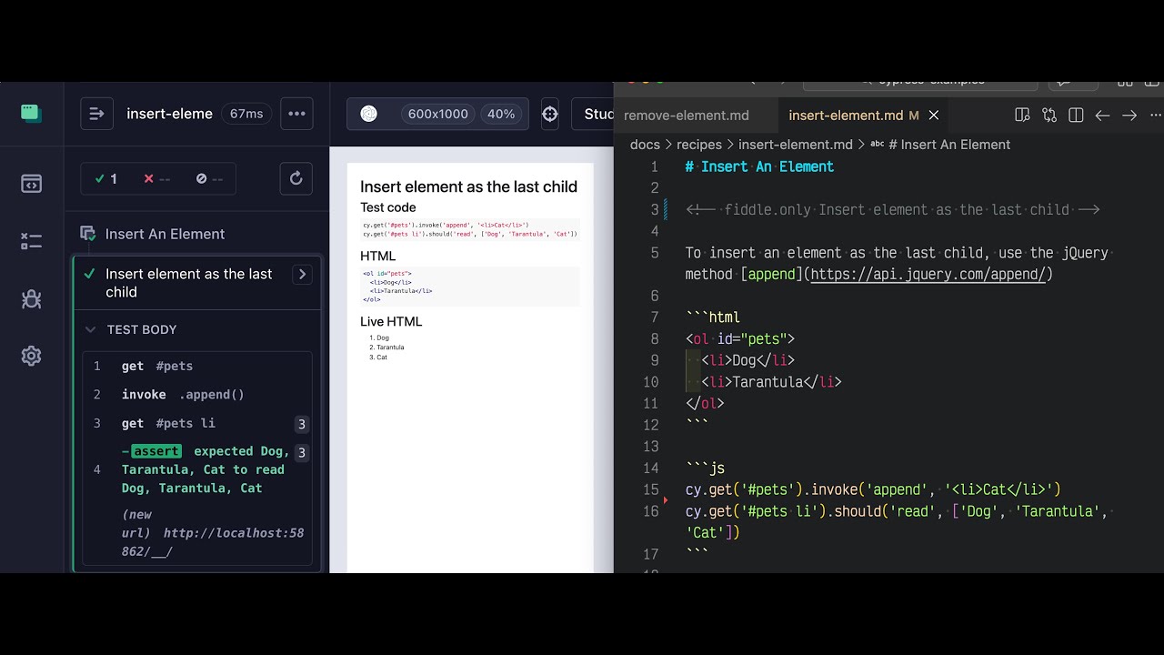Click the 'docs' breadcrumb segment
This screenshot has width=1164, height=655.
645,145
